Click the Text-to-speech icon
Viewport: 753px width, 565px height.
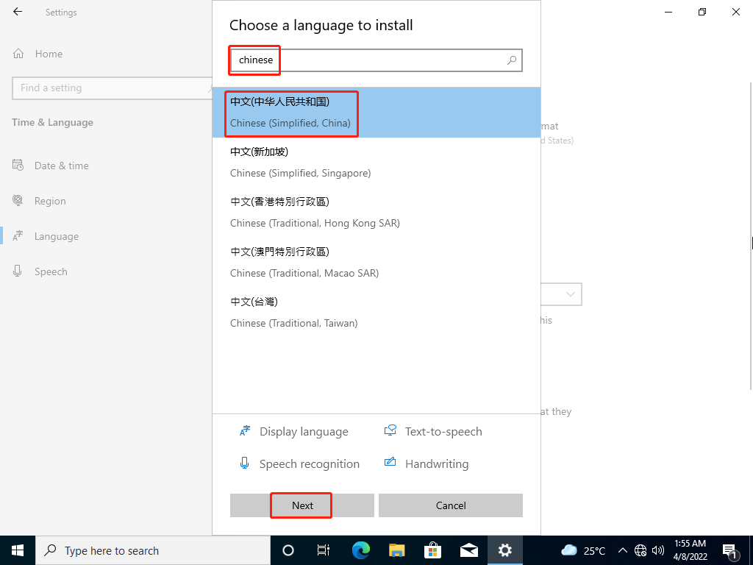389,431
